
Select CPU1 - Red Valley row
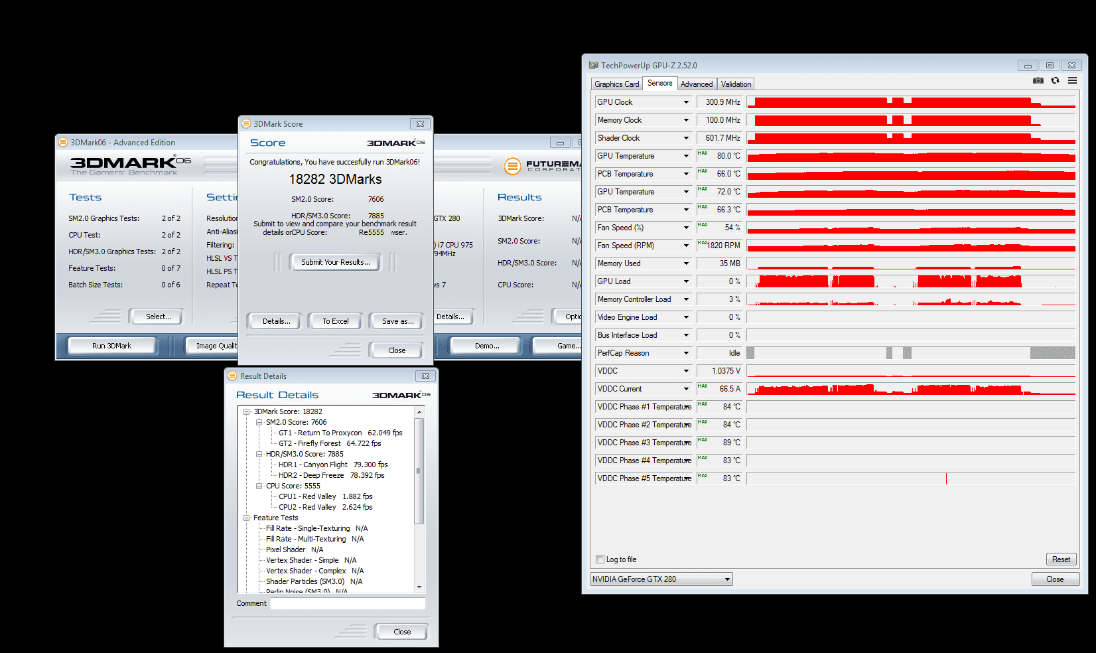[x=325, y=496]
